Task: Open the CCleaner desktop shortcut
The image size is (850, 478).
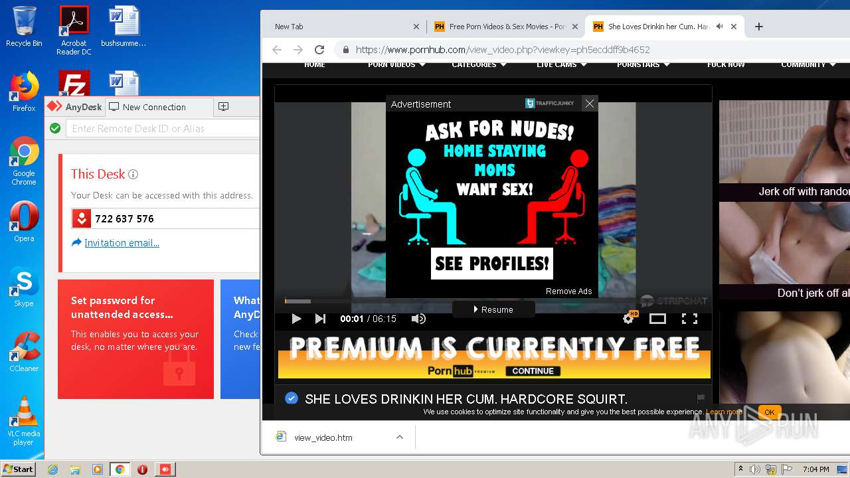Action: pyautogui.click(x=24, y=352)
